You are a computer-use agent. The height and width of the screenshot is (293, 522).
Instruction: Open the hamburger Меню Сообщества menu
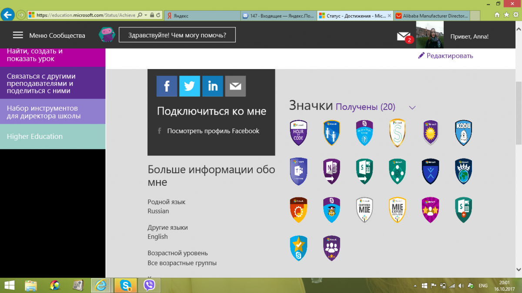coord(18,35)
